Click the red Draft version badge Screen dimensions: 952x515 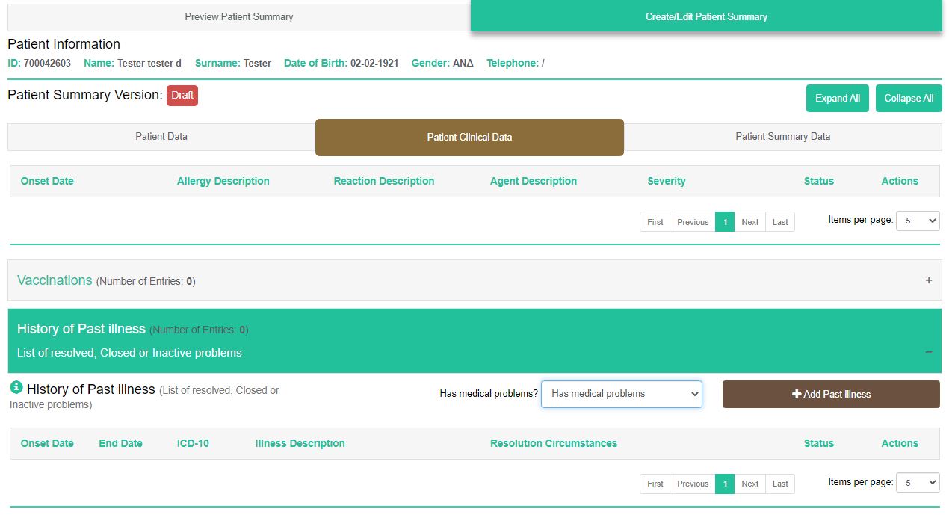(x=182, y=96)
